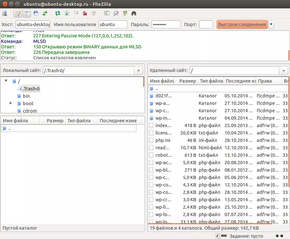290x239 pixels.
Task: Select the wp-a... remote folder
Action: coord(218,103)
